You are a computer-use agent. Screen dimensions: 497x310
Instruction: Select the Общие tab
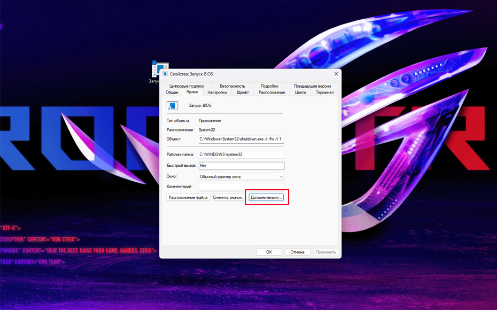tap(172, 92)
